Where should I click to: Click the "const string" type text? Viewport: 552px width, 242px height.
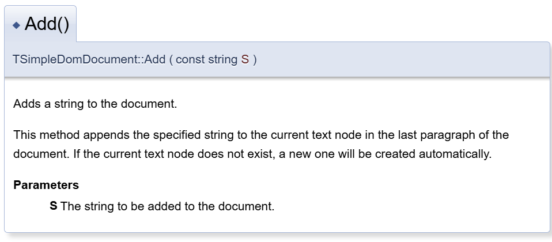point(206,59)
